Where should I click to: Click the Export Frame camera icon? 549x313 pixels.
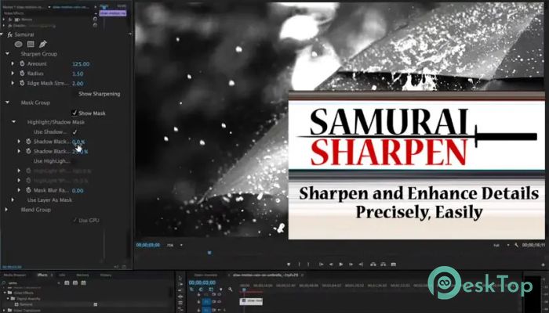click(x=394, y=264)
